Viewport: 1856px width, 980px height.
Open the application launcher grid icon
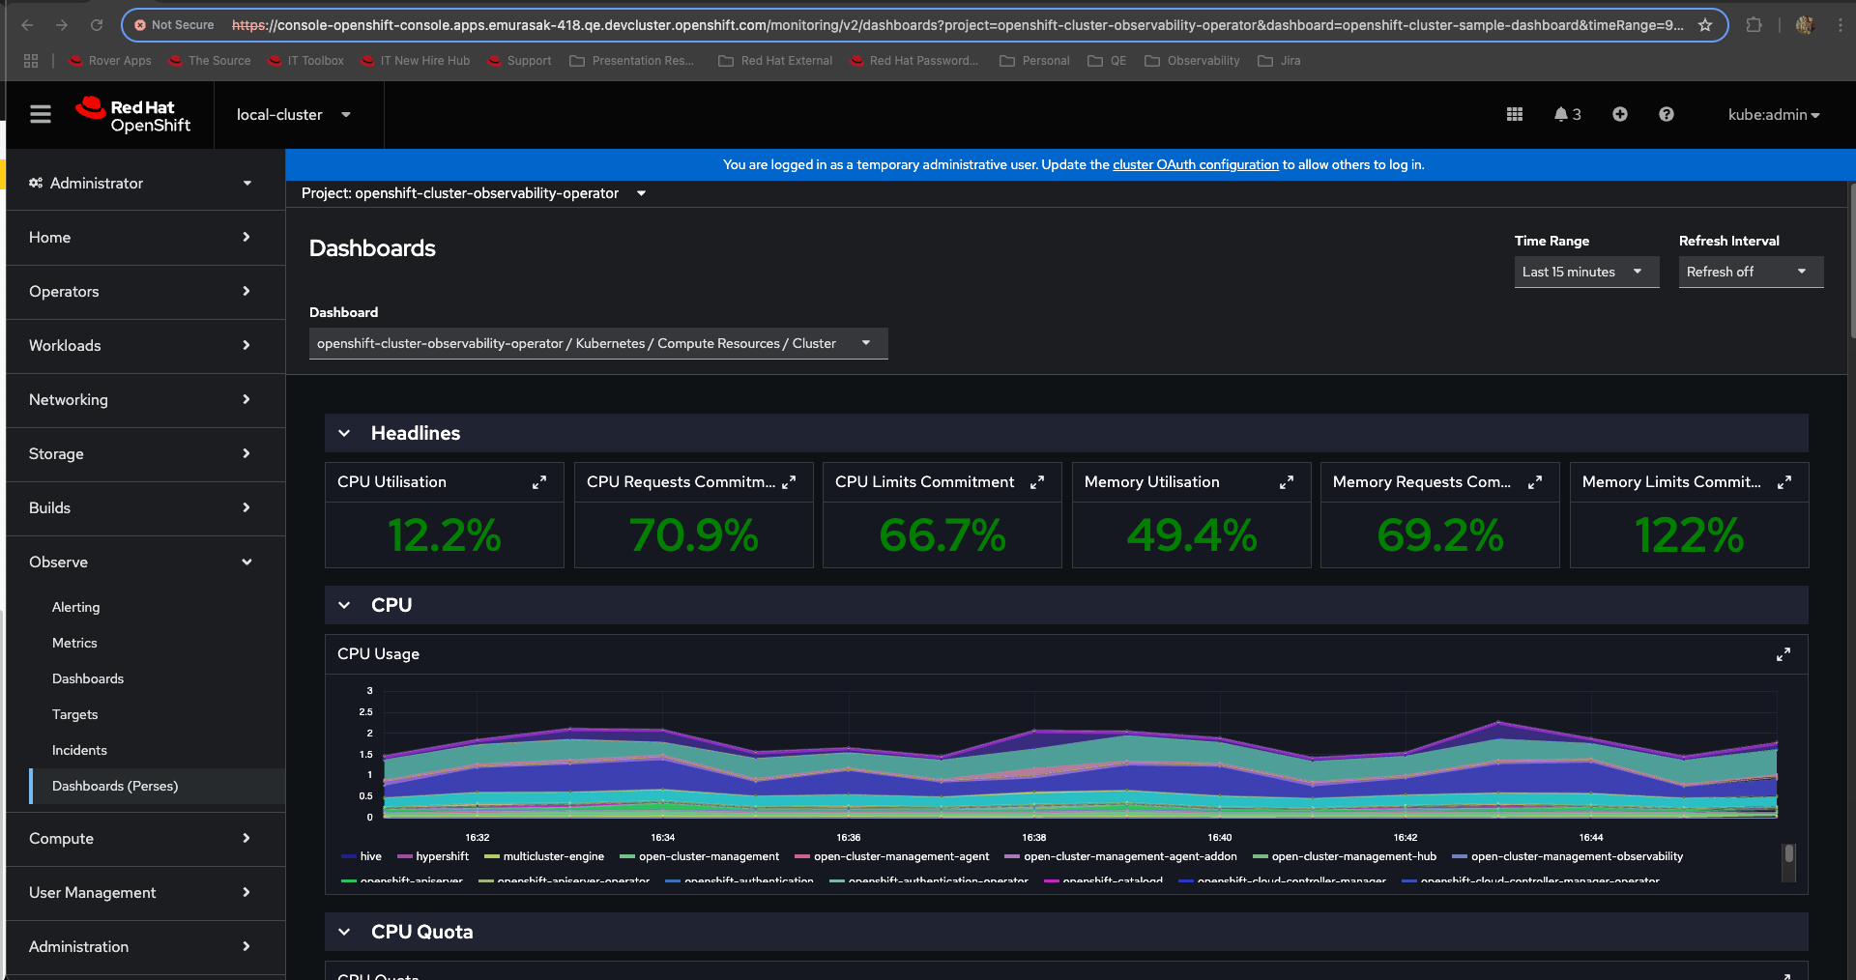pyautogui.click(x=1514, y=115)
